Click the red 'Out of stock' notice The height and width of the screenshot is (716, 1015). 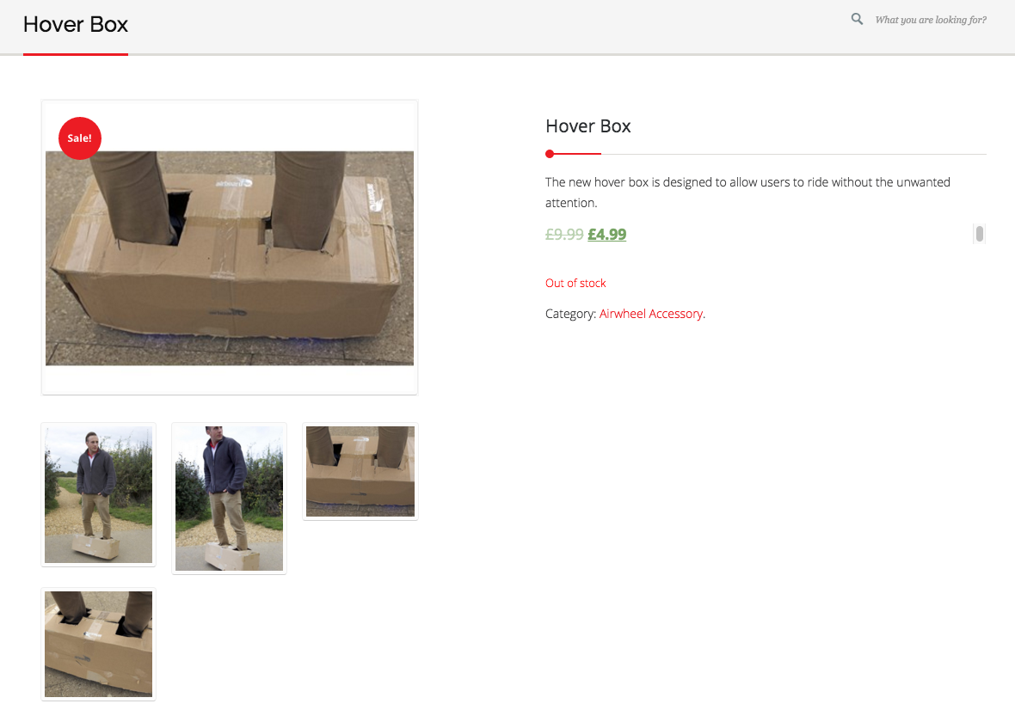coord(575,283)
